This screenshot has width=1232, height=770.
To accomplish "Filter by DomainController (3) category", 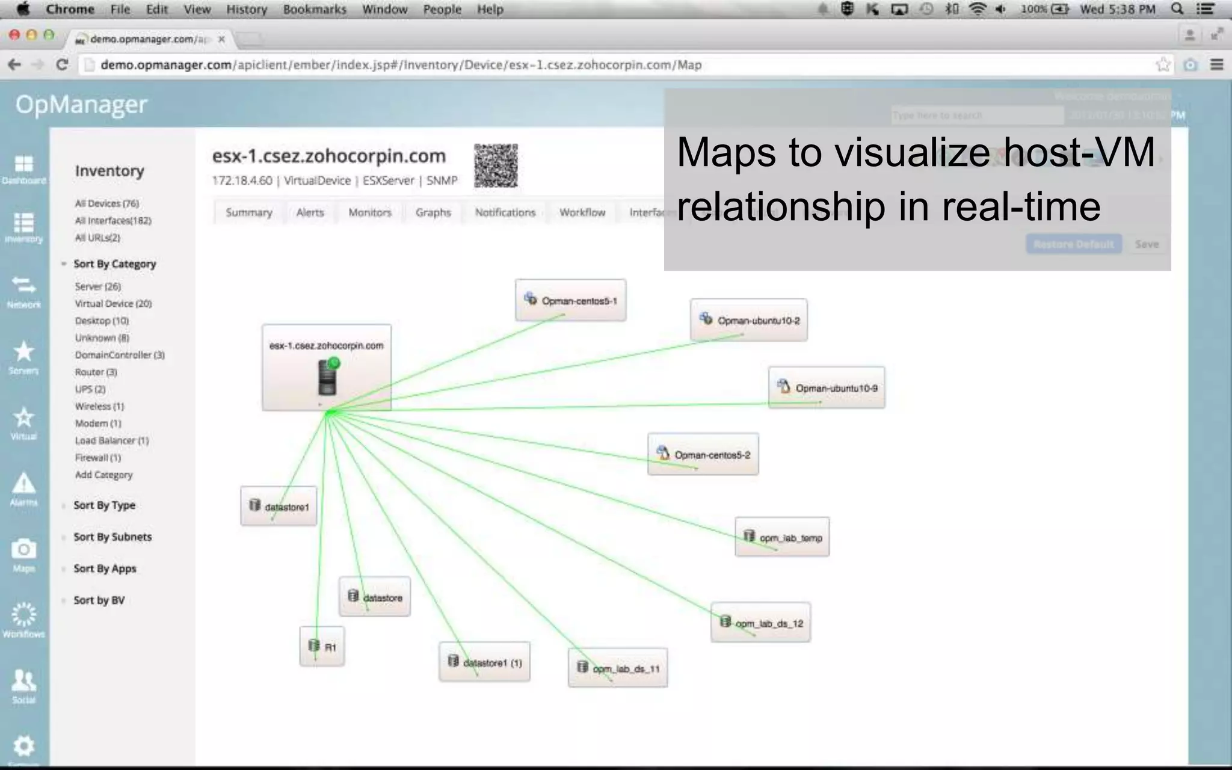I will pyautogui.click(x=120, y=355).
